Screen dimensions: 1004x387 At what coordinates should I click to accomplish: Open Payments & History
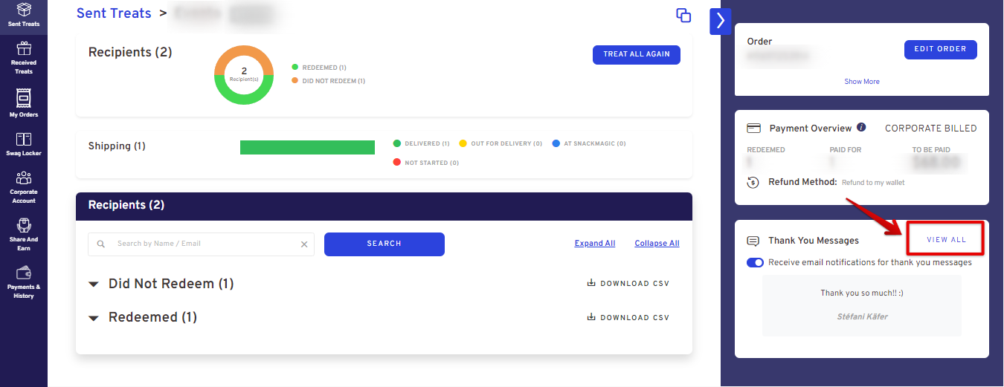(24, 282)
